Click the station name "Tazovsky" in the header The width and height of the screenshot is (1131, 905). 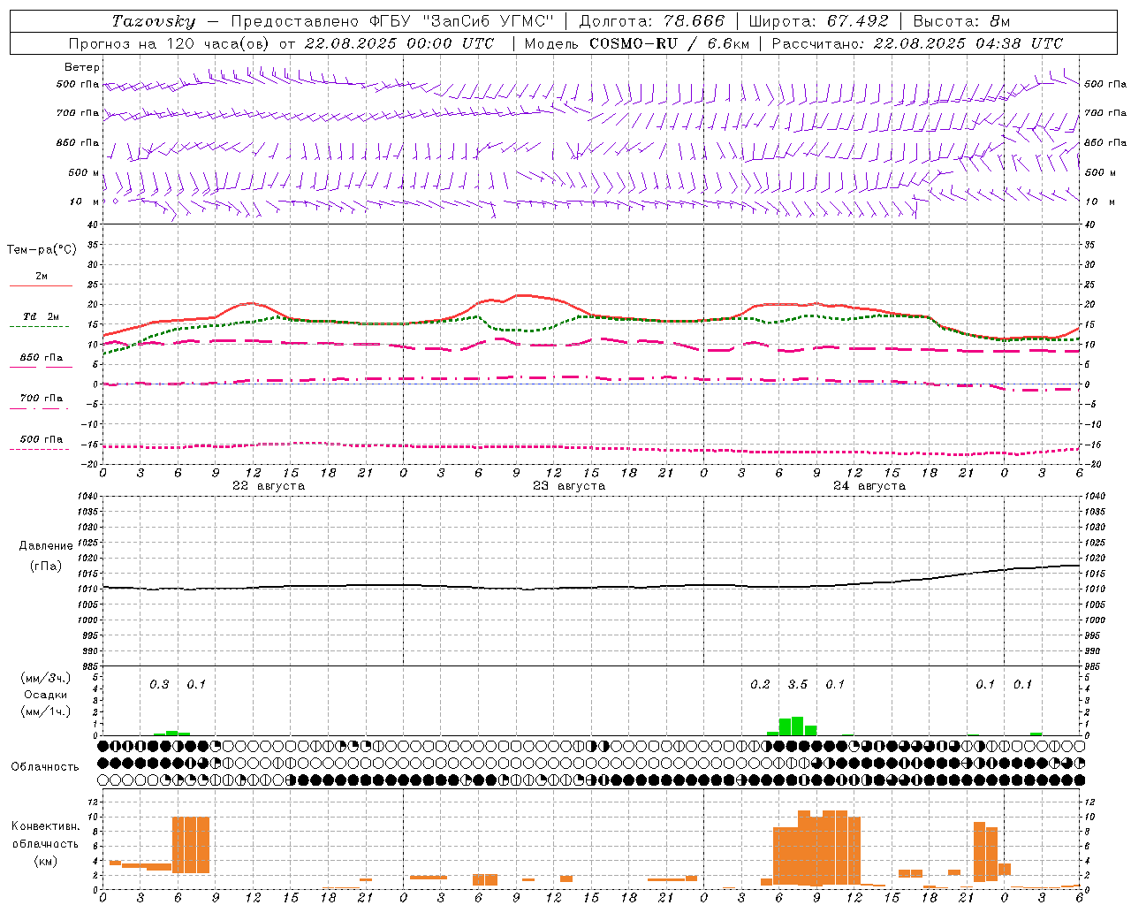point(153,21)
